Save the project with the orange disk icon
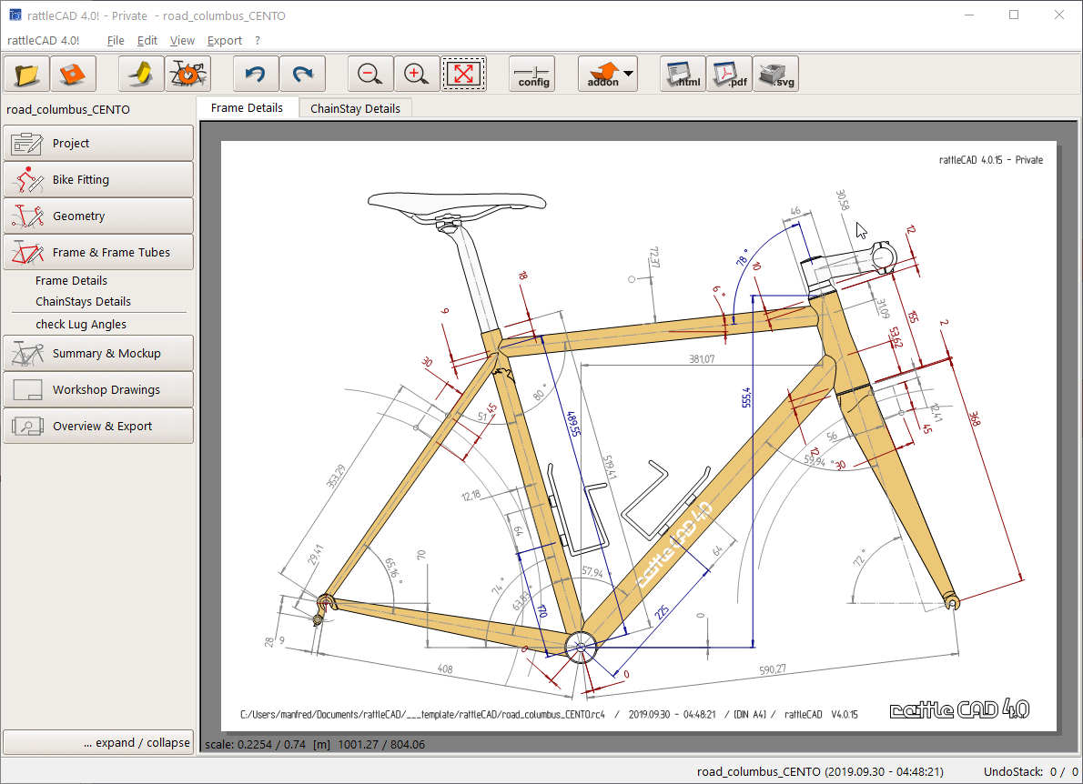The height and width of the screenshot is (784, 1083). (x=73, y=74)
